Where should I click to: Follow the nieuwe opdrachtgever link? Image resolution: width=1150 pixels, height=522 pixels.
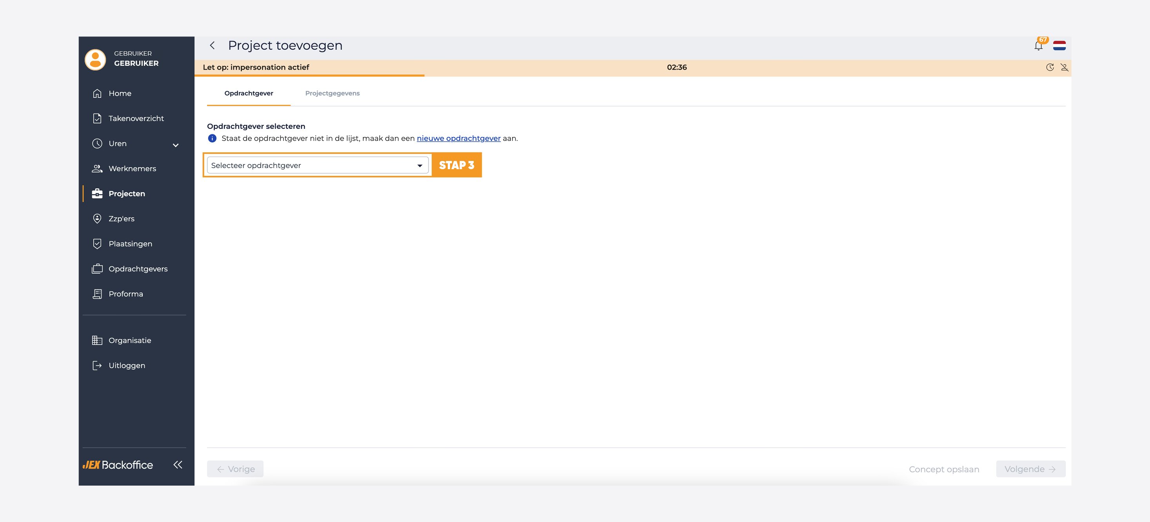pyautogui.click(x=458, y=138)
